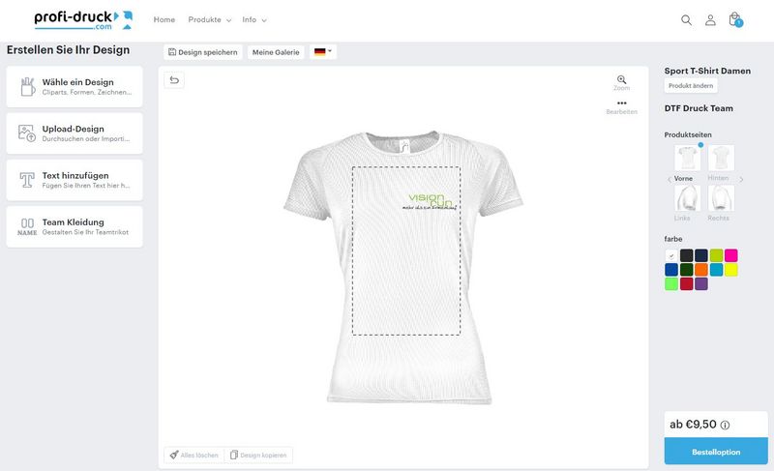Viewport: 774px width, 471px height.
Task: Go to the Home menu item
Action: click(164, 19)
